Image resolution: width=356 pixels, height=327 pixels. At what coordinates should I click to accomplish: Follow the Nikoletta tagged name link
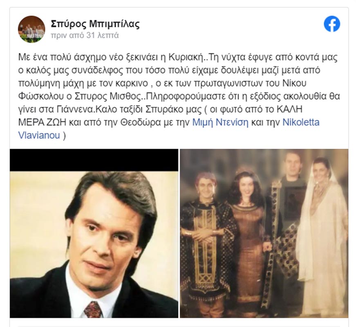coord(301,122)
